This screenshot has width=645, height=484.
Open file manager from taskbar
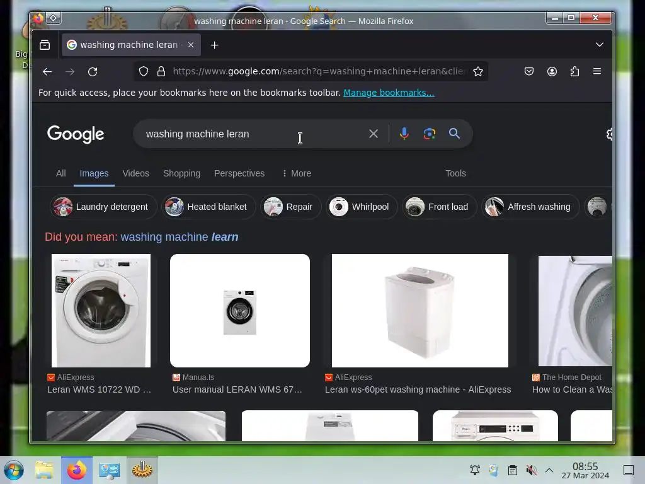[45, 470]
